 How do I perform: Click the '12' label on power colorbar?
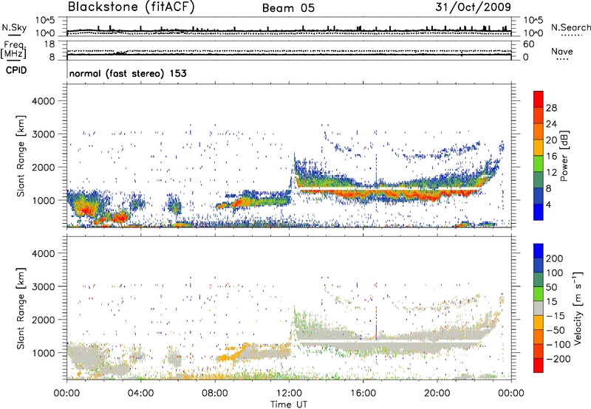[x=551, y=173]
